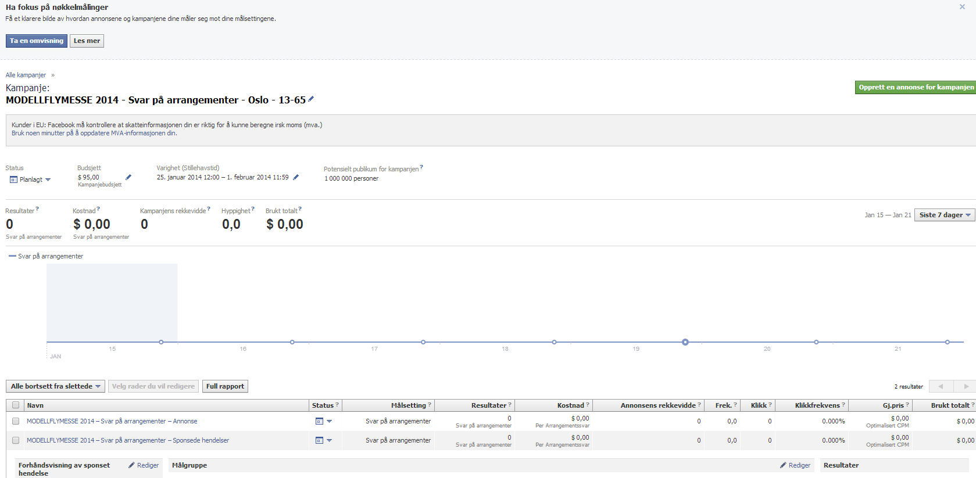Select chart data point for Jan 15
Viewport: 976px width, 478px height.
tap(161, 342)
